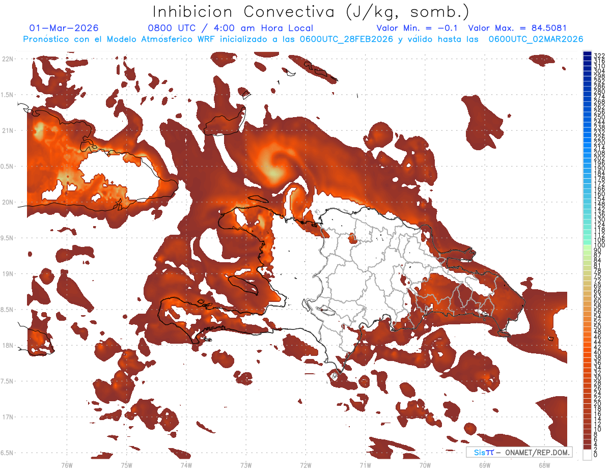Click the 73W longitude label
The width and height of the screenshot is (611, 472).
click(x=246, y=465)
